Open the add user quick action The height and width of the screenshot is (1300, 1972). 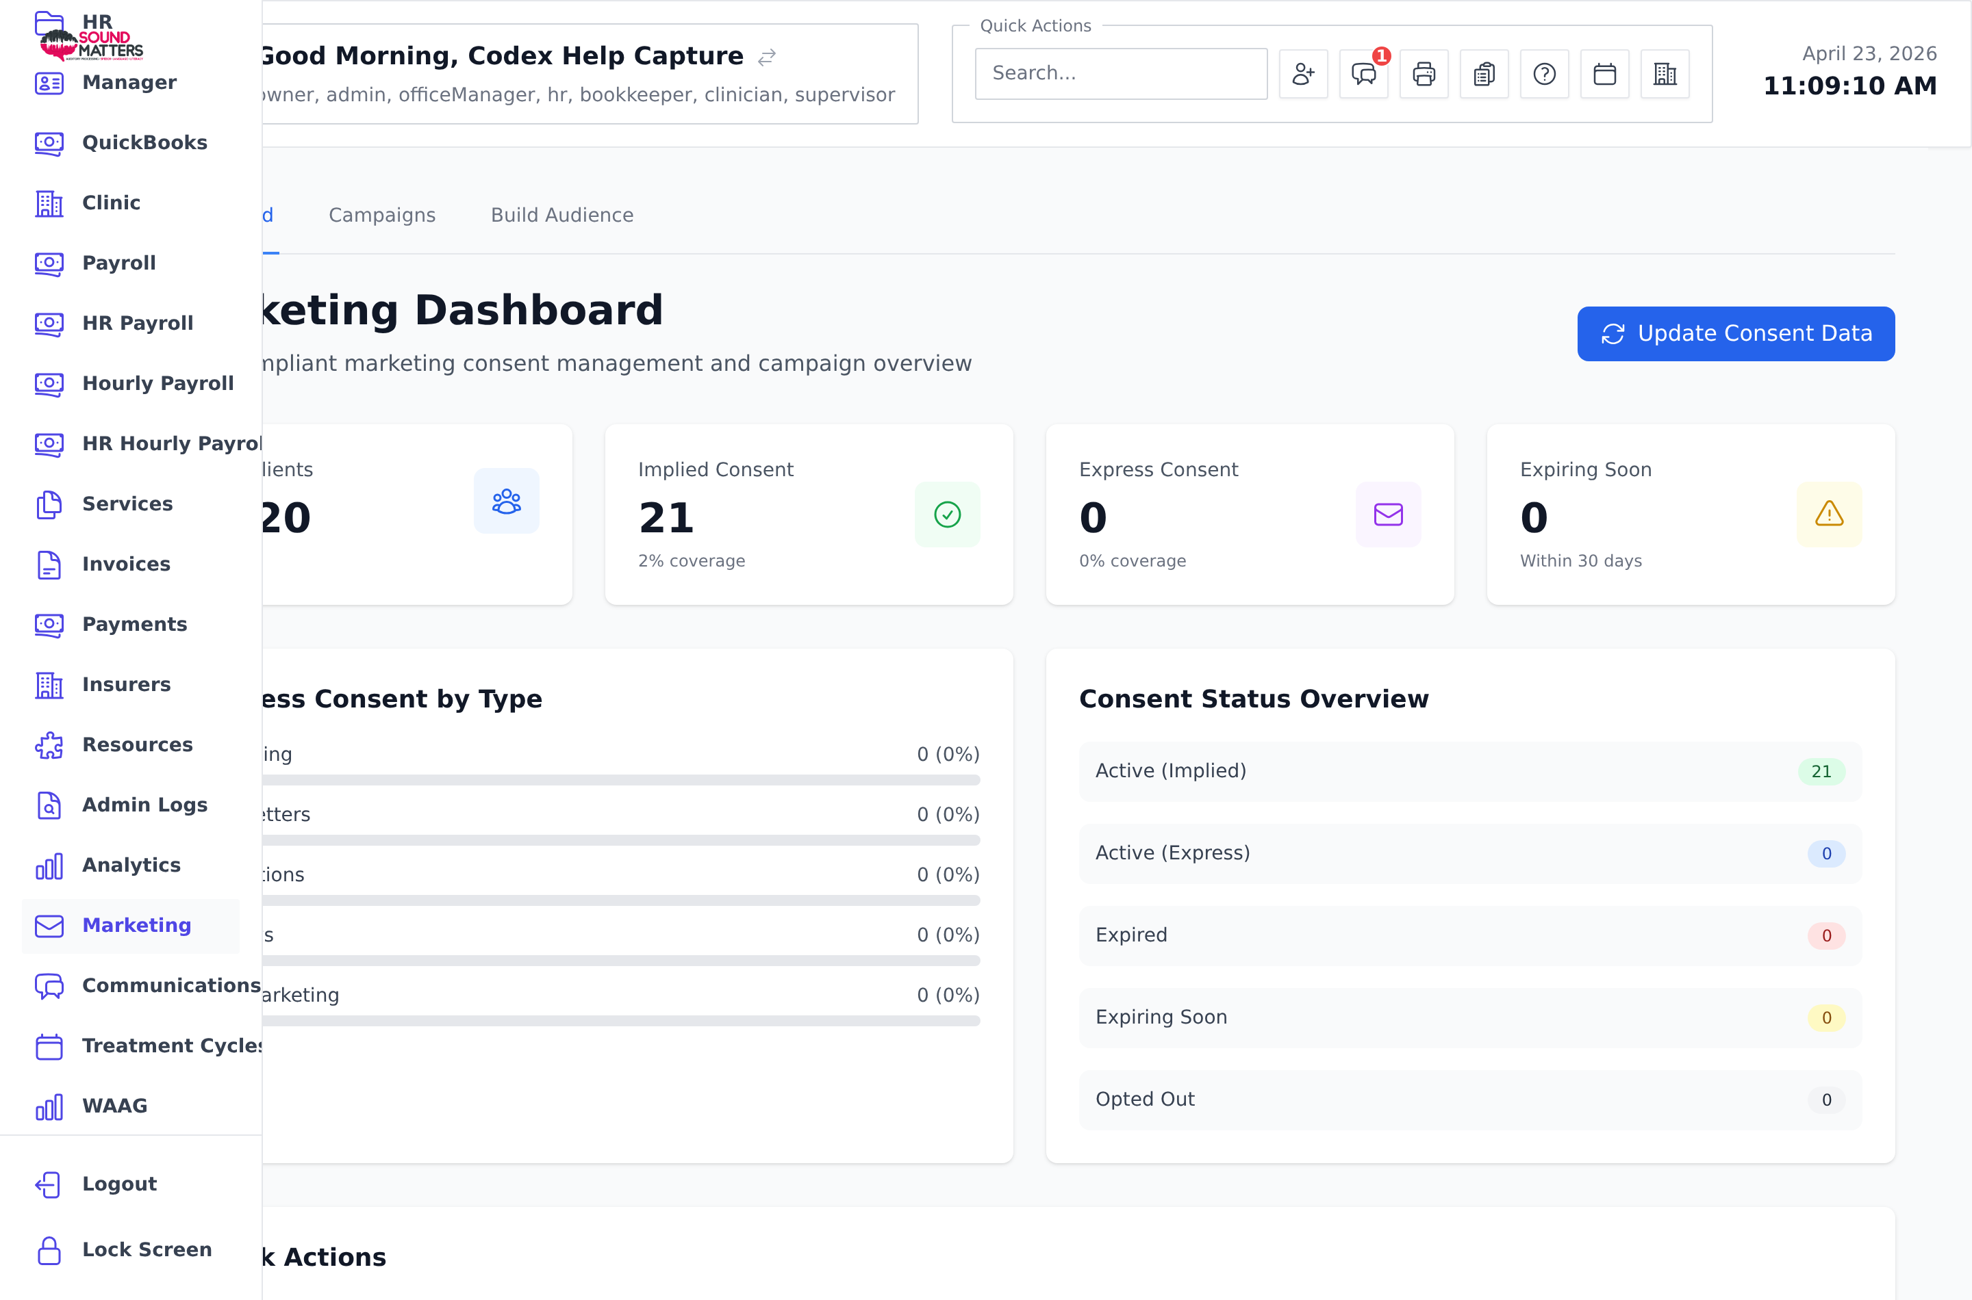tap(1303, 74)
